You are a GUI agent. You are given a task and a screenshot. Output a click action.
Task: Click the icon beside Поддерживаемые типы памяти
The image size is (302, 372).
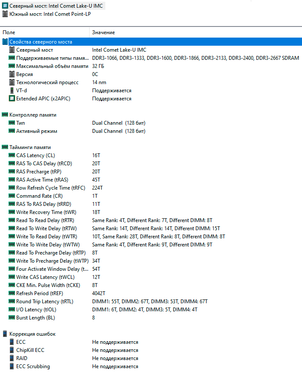12,58
